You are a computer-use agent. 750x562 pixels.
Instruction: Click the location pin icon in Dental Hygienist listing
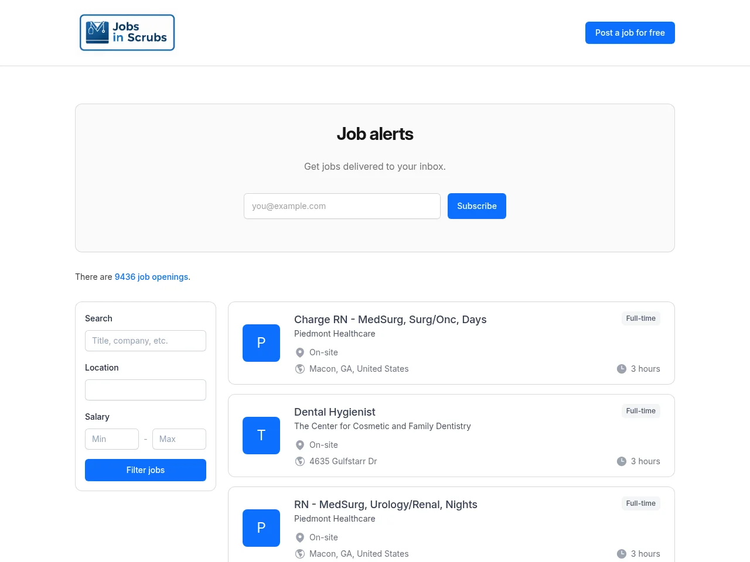click(300, 445)
